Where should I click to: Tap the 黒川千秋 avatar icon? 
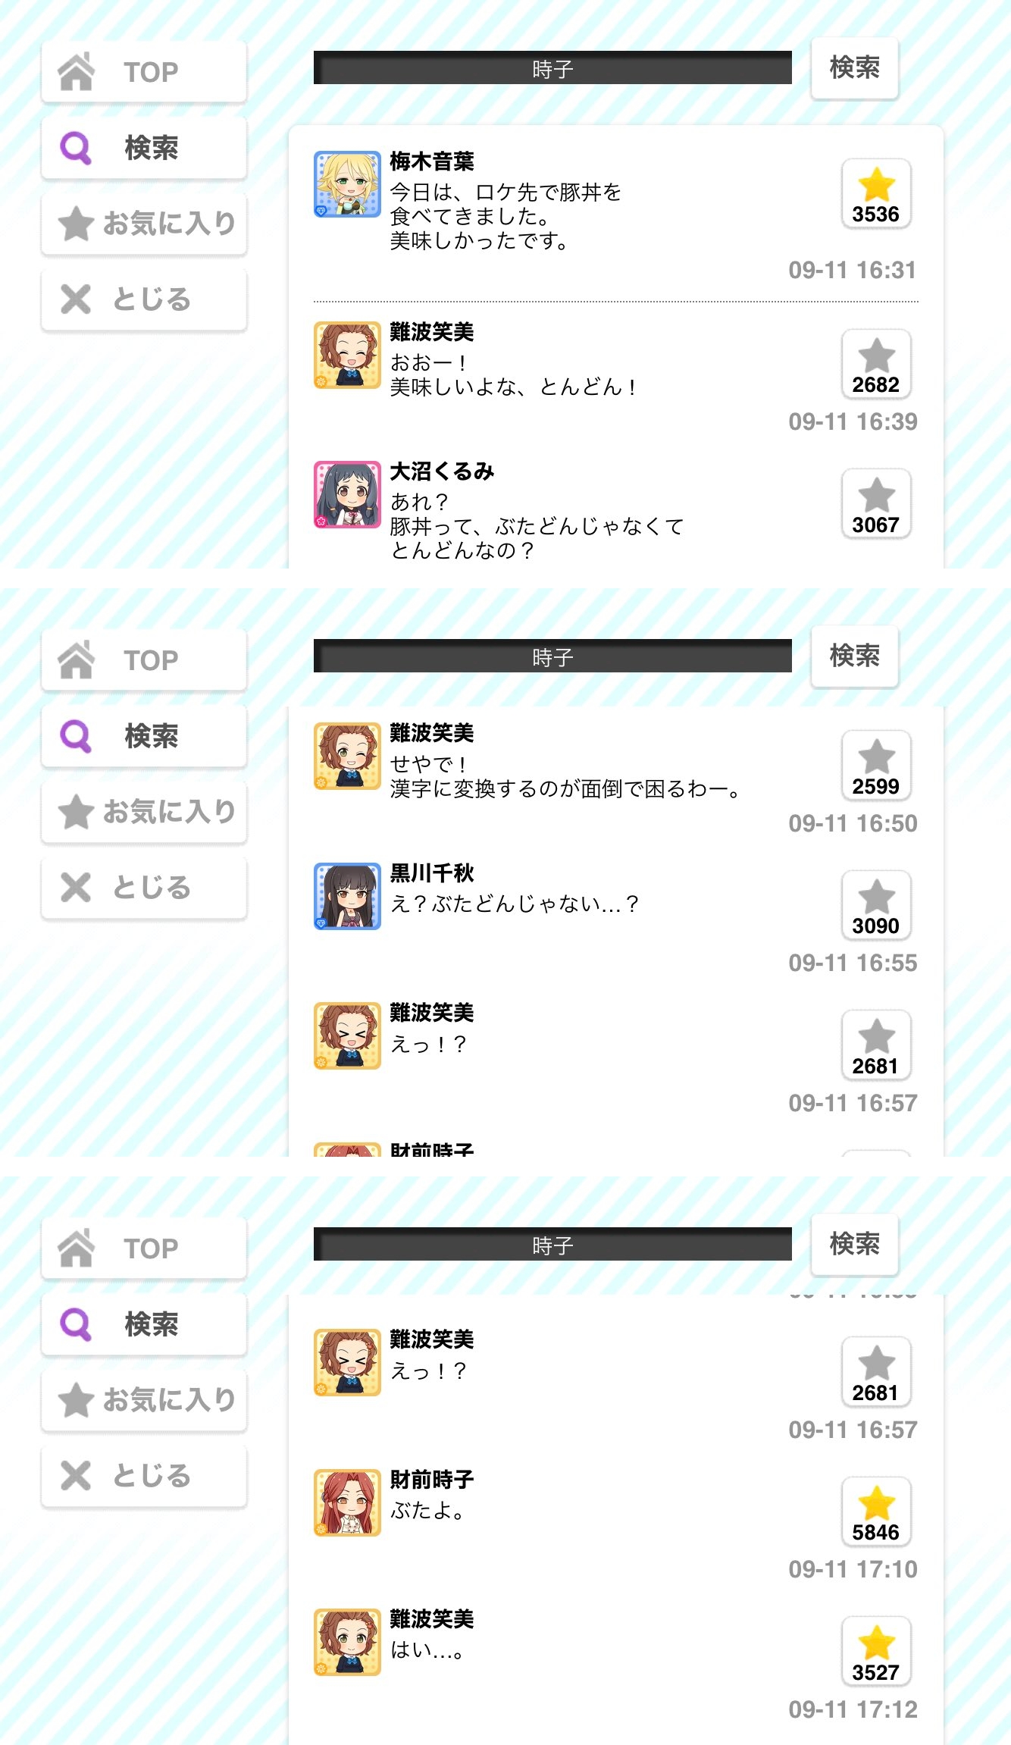[x=347, y=896]
